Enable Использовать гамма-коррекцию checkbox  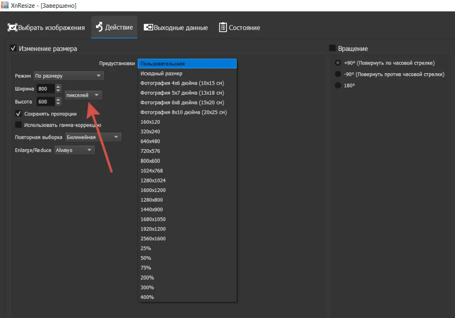[x=19, y=125]
